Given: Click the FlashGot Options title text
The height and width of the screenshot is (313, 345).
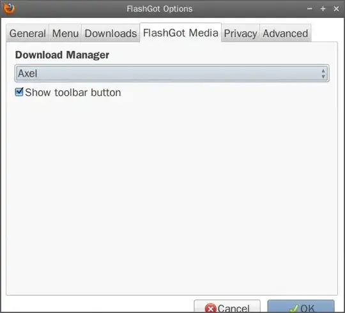Looking at the screenshot, I should [160, 9].
